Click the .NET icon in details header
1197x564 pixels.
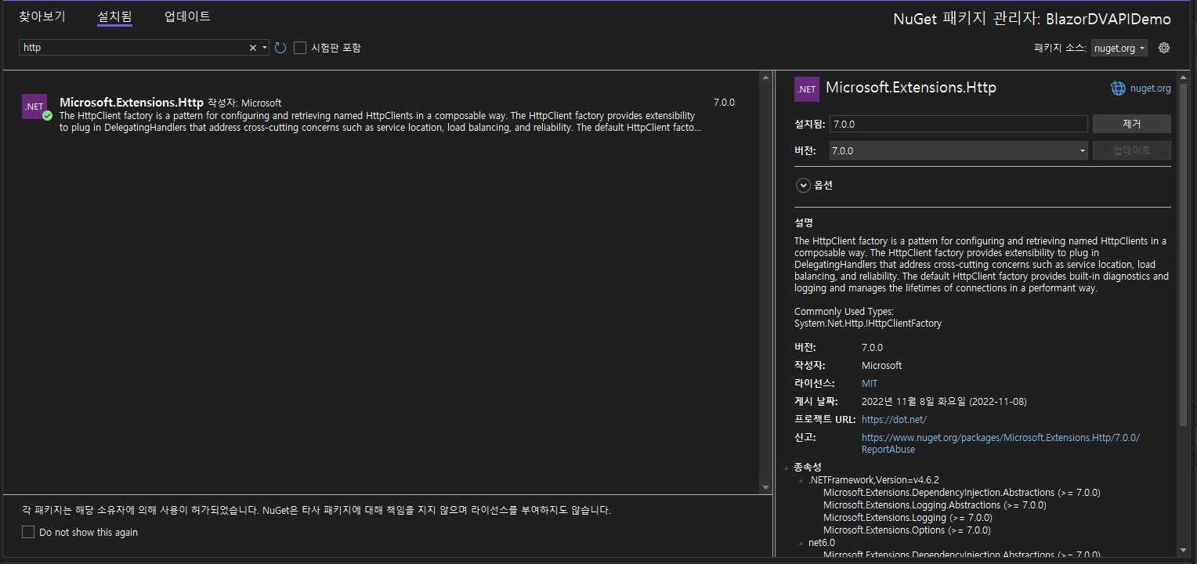[x=807, y=89]
